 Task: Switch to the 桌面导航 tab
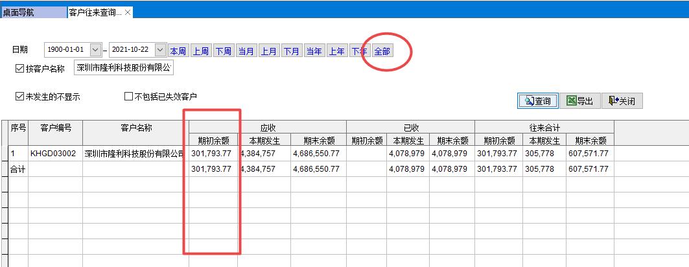[x=32, y=12]
